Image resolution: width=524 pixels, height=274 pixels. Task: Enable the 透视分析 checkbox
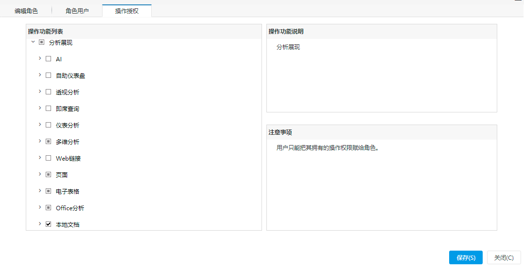click(49, 91)
